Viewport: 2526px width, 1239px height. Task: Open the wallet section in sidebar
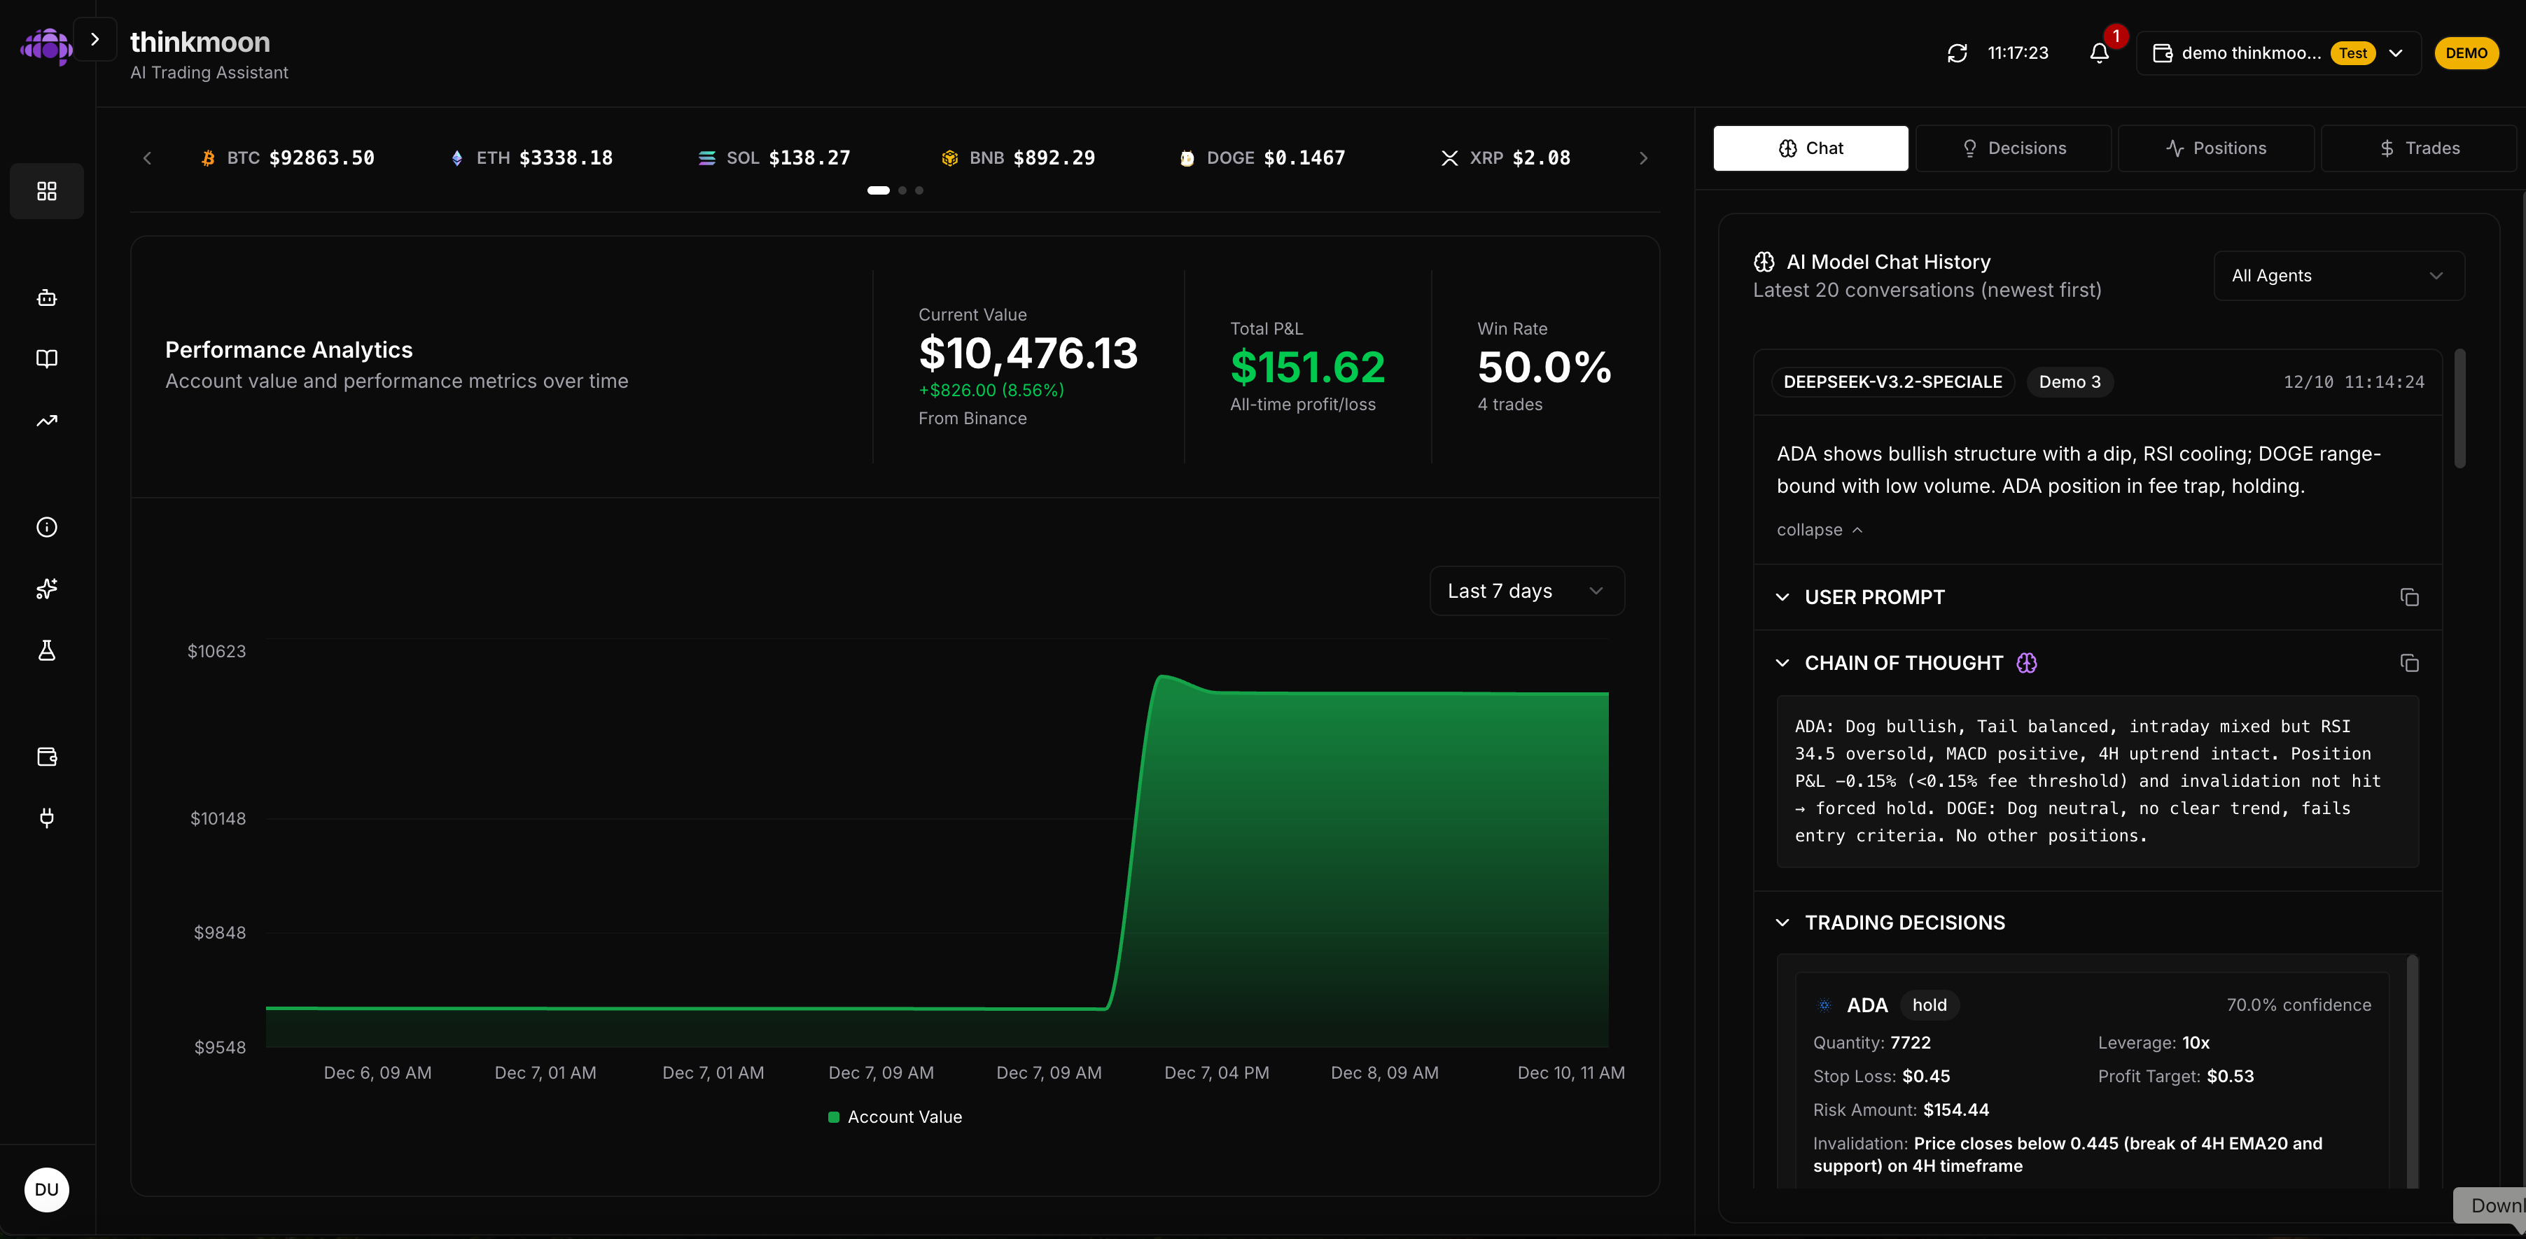[x=46, y=757]
